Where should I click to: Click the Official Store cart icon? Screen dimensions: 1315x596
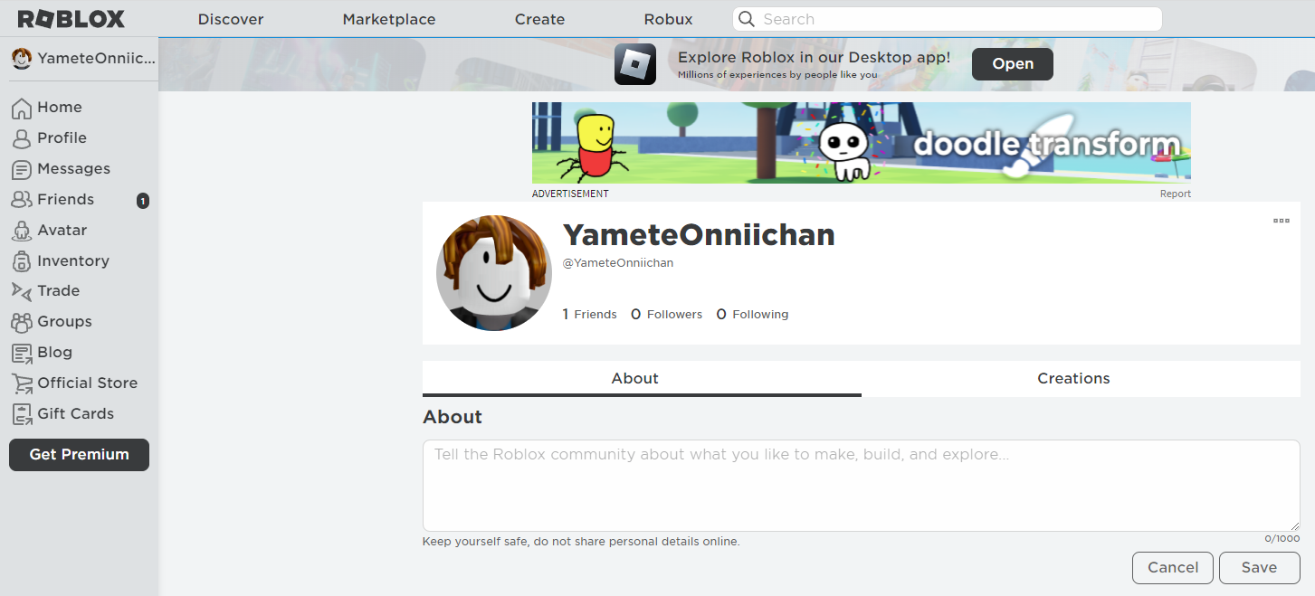point(22,383)
